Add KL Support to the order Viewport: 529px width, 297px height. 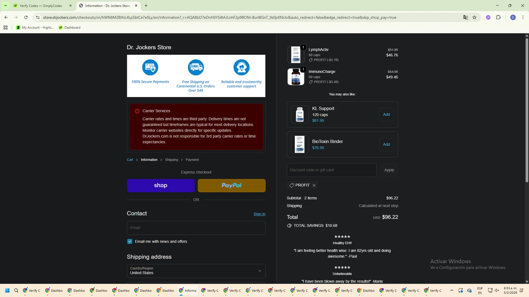pyautogui.click(x=387, y=114)
